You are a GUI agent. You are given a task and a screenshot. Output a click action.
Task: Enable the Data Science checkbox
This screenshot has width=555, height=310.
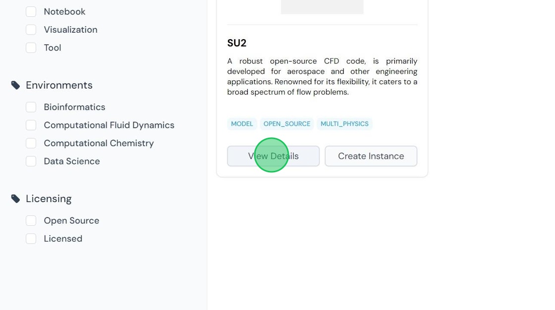click(x=31, y=161)
